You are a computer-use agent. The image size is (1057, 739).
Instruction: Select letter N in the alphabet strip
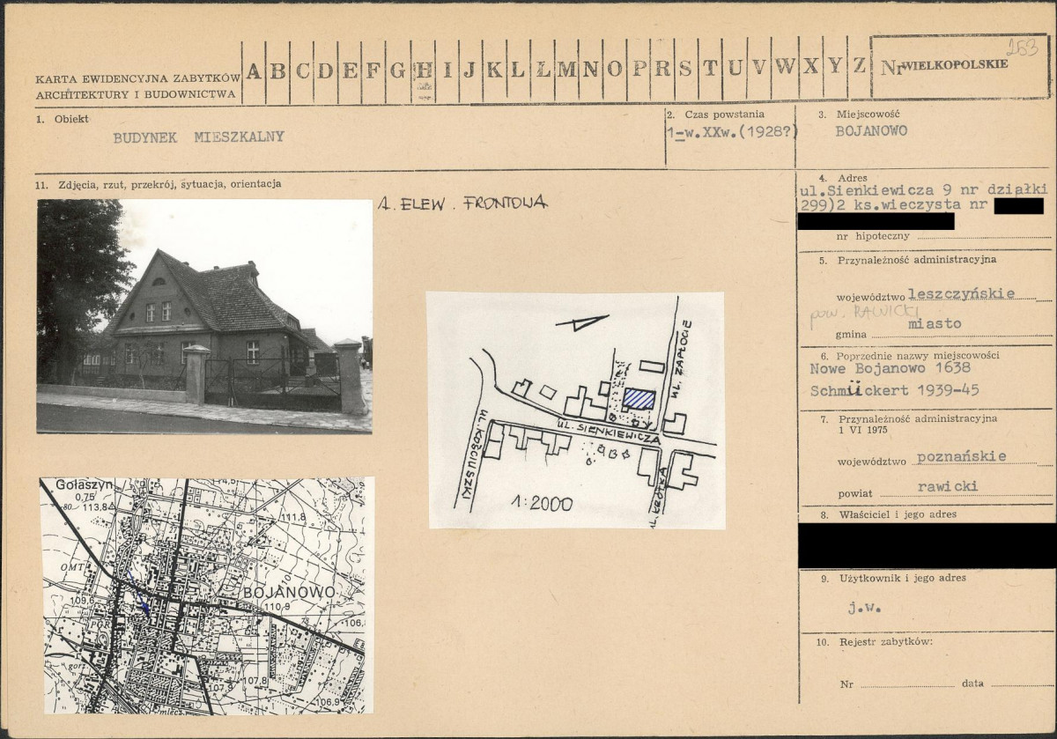coord(590,70)
